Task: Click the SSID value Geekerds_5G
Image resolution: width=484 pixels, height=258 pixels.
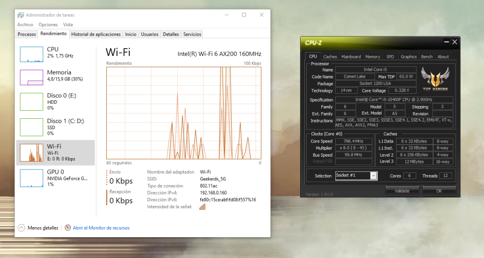Action: (x=213, y=179)
